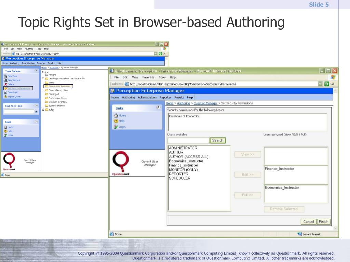350x262 pixels.
Task: Click the Finish button
Action: click(x=323, y=222)
